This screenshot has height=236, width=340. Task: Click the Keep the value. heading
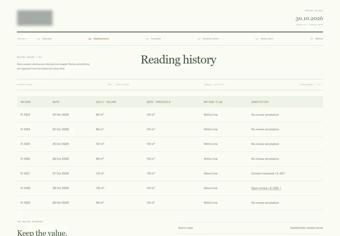42,233
